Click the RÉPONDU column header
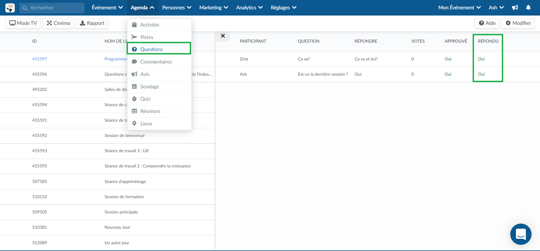This screenshot has height=251, width=540. 488,41
